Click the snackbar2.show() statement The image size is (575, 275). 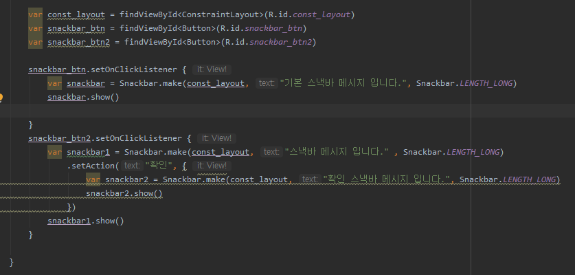pyautogui.click(x=124, y=193)
